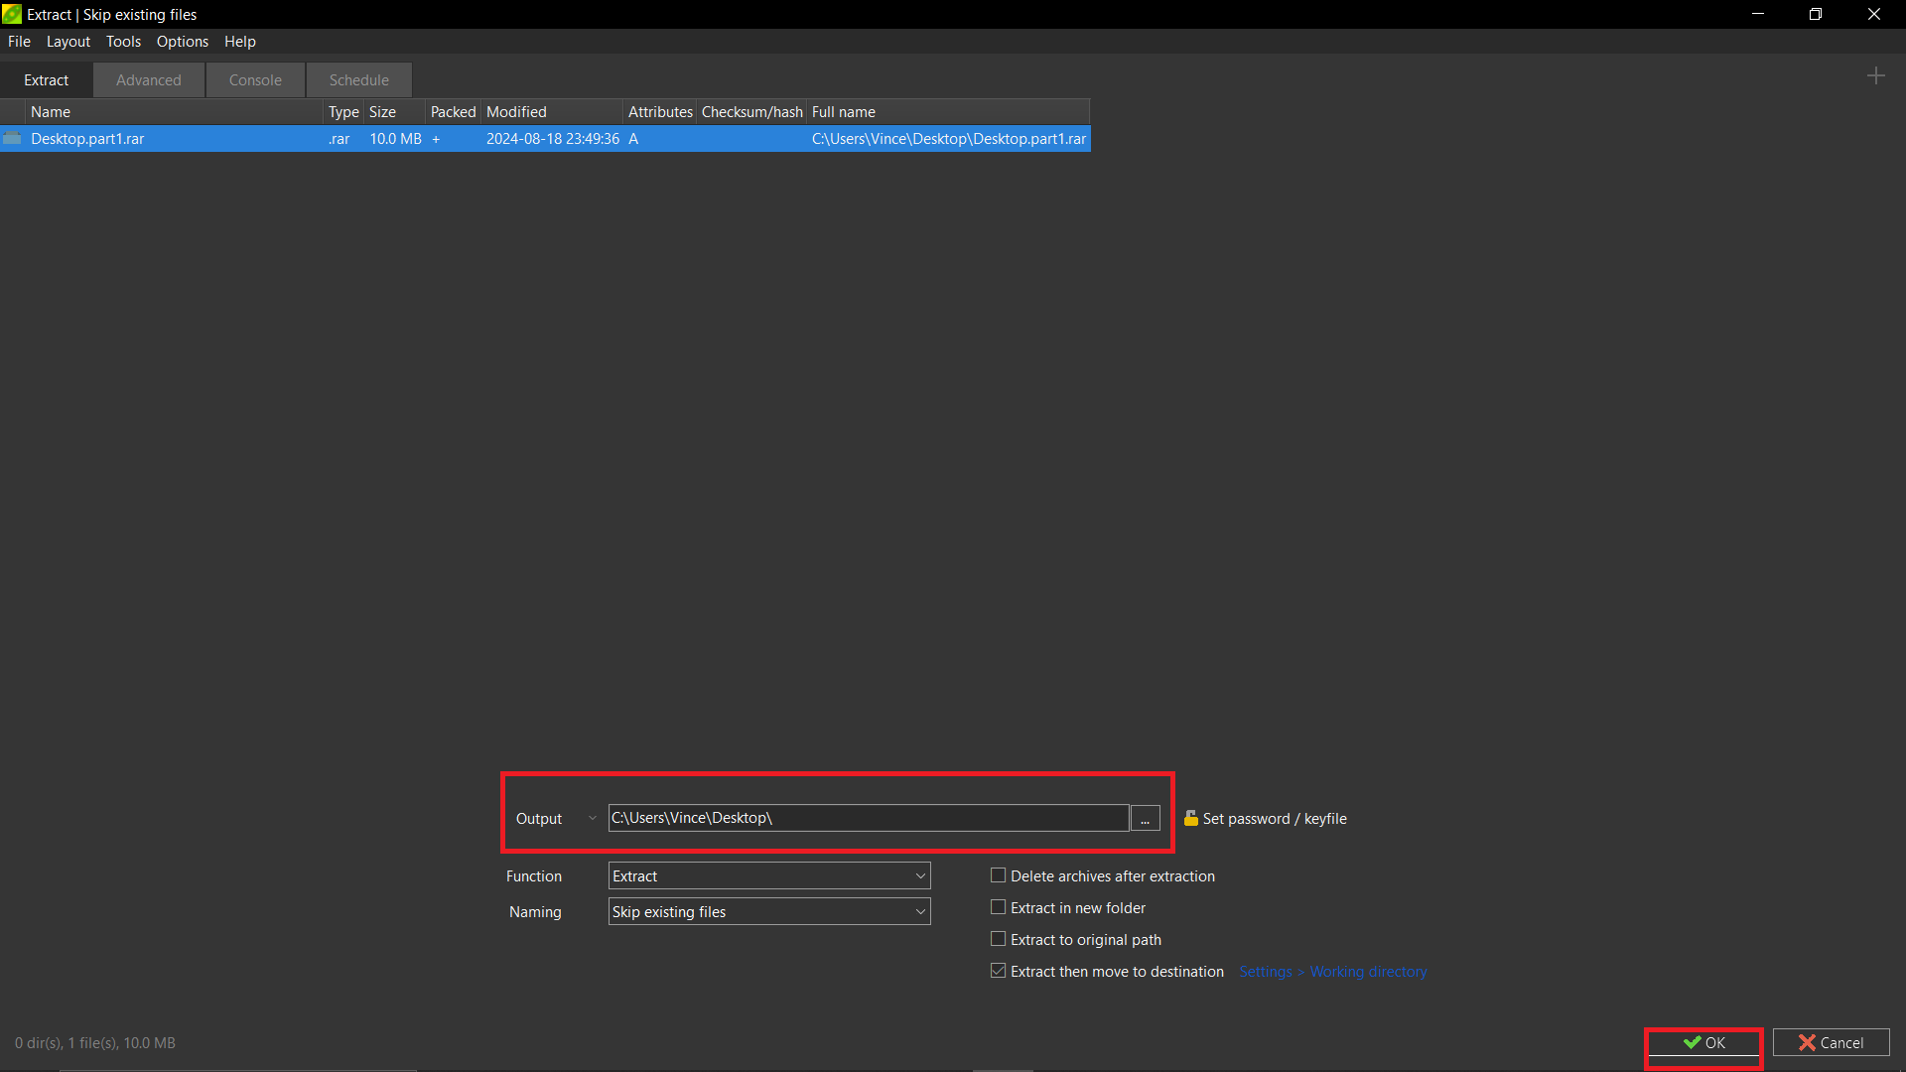Sort by the Modified column header
The height and width of the screenshot is (1072, 1906).
pyautogui.click(x=553, y=112)
